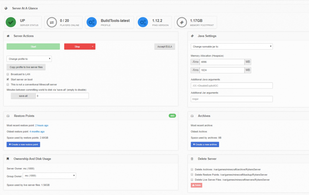Screen dimensions: 309x195
Task: Click the drive icon beside Archives heading
Action: coord(192,116)
